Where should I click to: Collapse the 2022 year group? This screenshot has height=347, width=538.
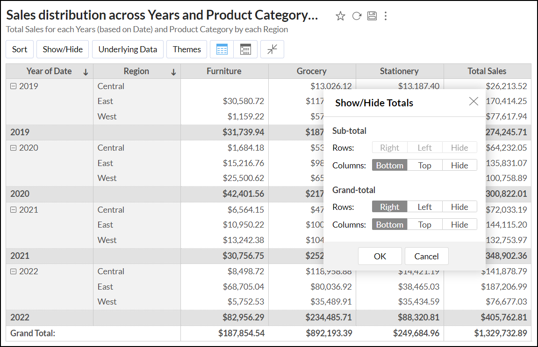point(13,271)
